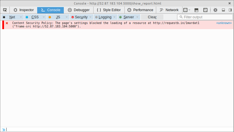This screenshot has width=234, height=132.
Task: Expand the JS filter dropdown arrow
Action: (x=67, y=17)
